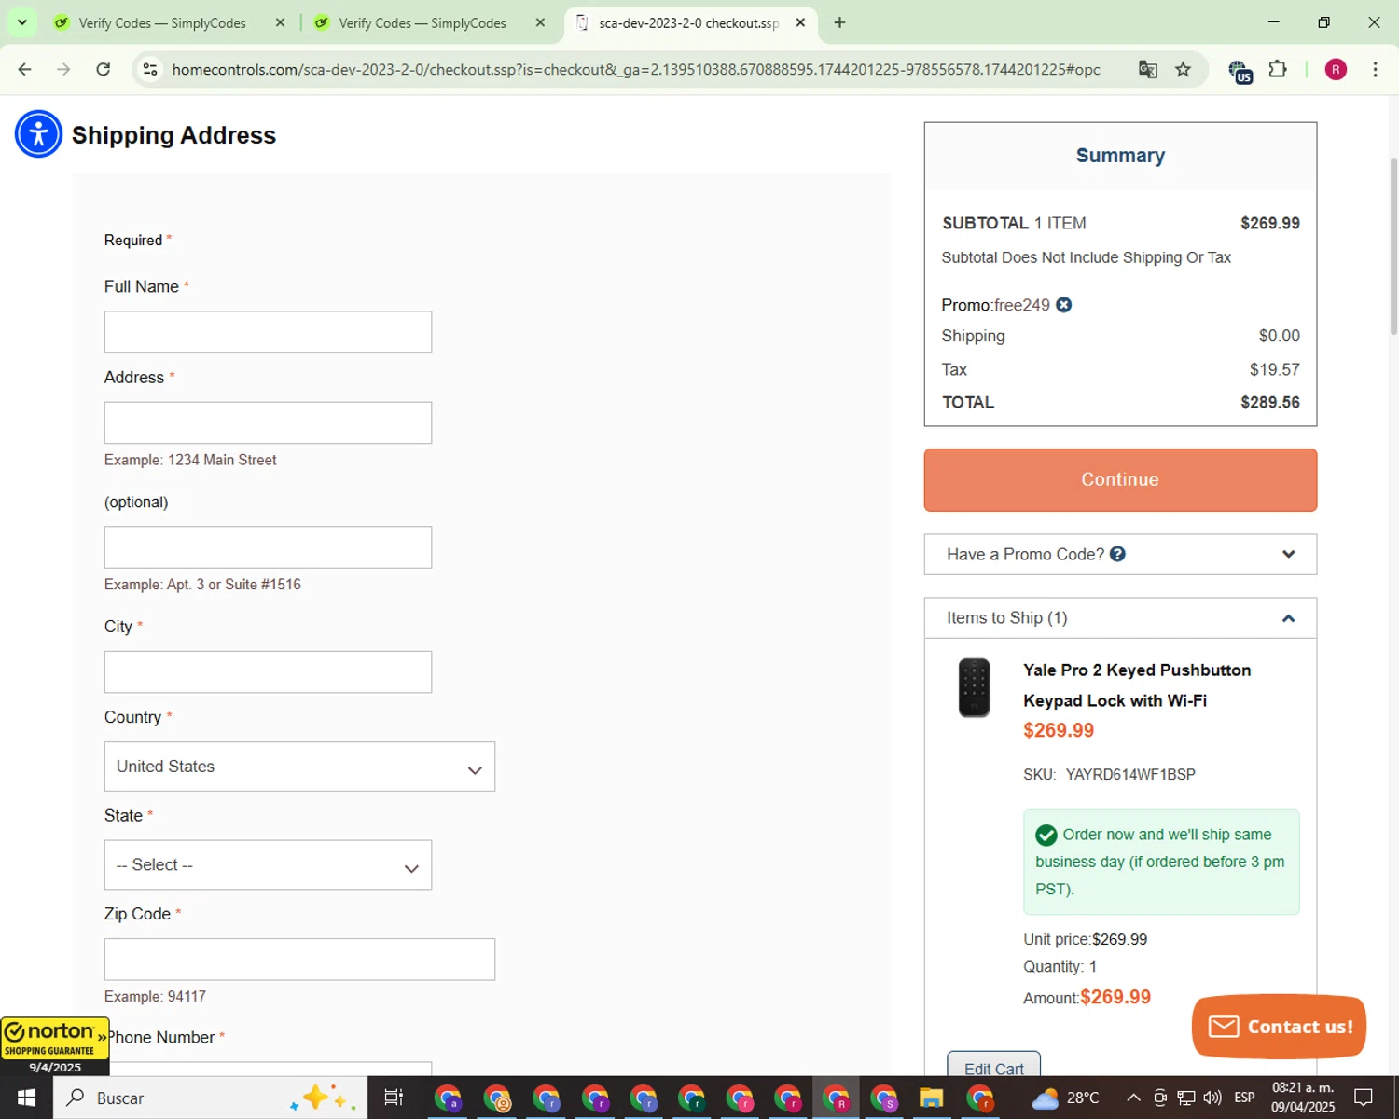
Task: Click the browser address bar URL
Action: (636, 69)
